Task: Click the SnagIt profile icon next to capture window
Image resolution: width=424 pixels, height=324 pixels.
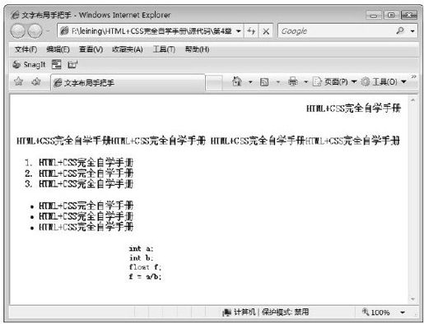Action: (x=72, y=65)
